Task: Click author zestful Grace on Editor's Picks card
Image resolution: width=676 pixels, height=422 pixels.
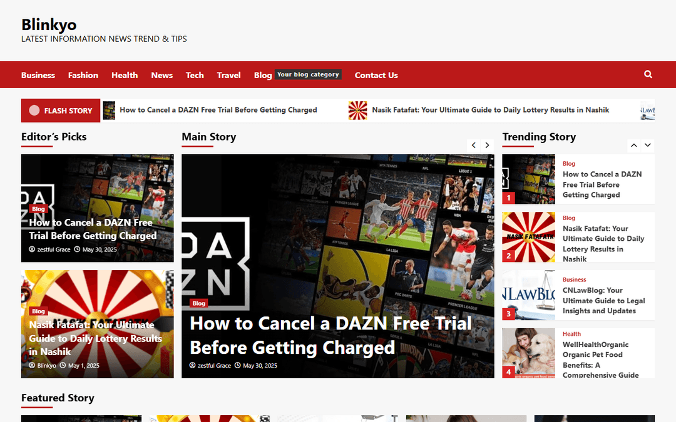Action: click(x=49, y=249)
